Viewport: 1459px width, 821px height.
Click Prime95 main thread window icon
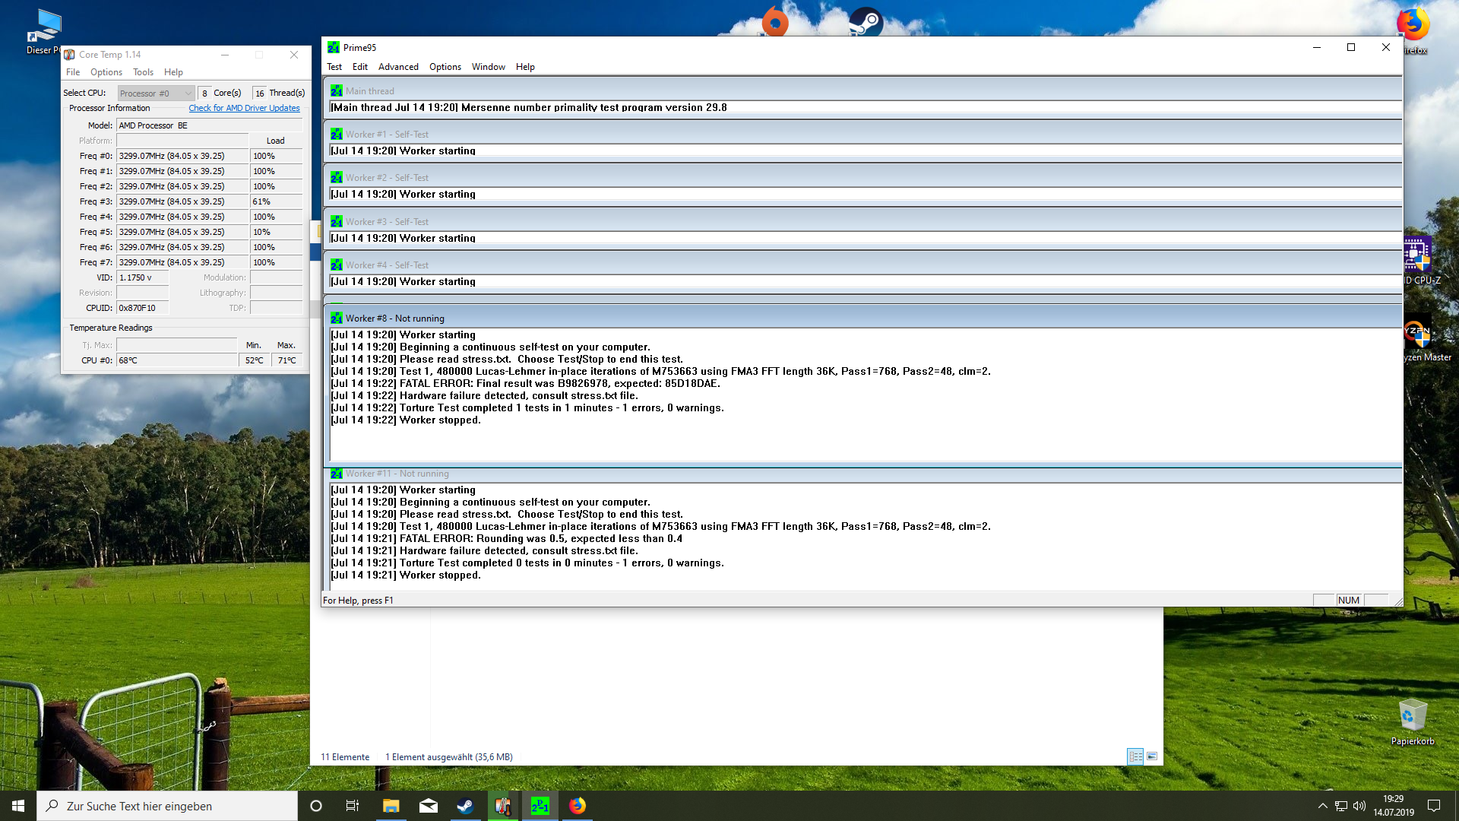[x=336, y=91]
